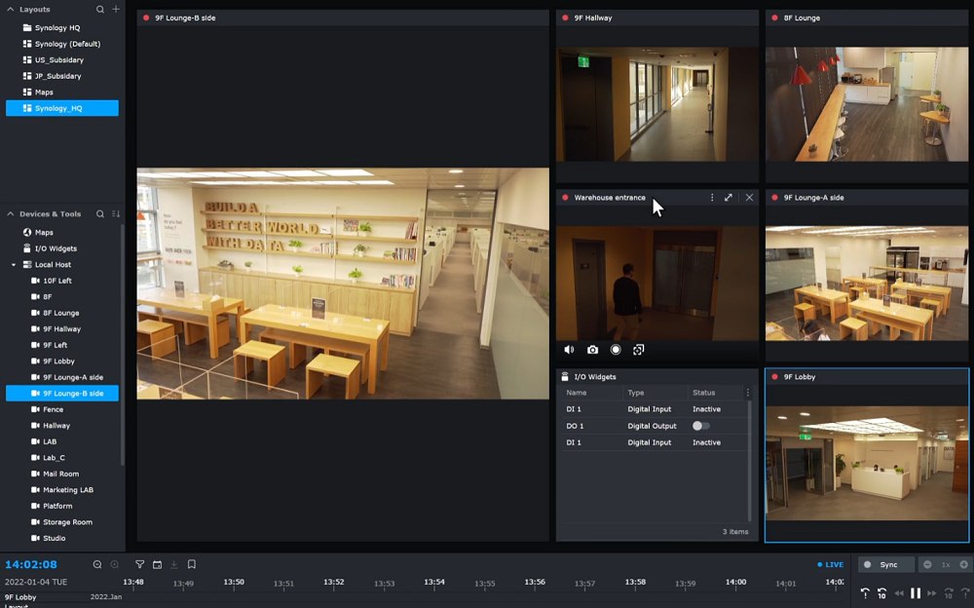Select the highlighted Synology_HQ layout
The image size is (974, 608).
62,108
